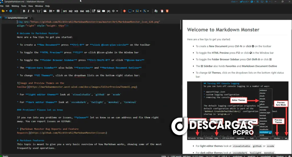Embed a video with the YouTube-style icon
Screen dimensions: 292x157
(104, 11)
